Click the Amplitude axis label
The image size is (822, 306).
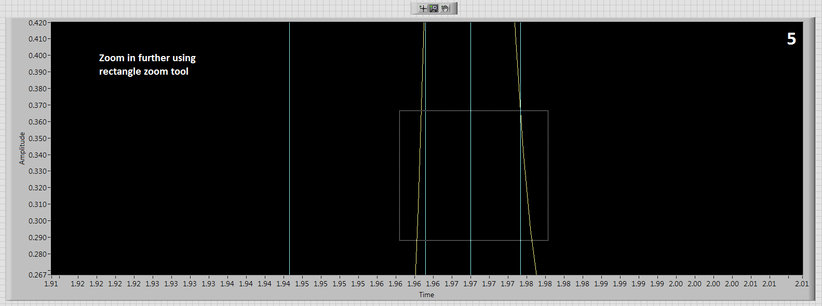22,148
